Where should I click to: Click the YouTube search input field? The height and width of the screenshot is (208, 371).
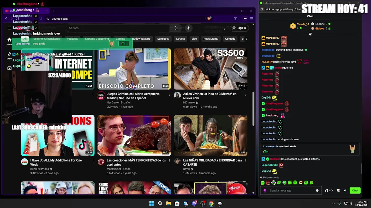[x=118, y=28]
